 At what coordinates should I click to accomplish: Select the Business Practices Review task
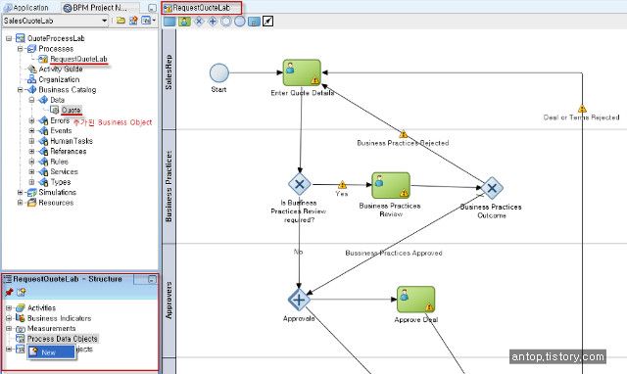click(391, 185)
